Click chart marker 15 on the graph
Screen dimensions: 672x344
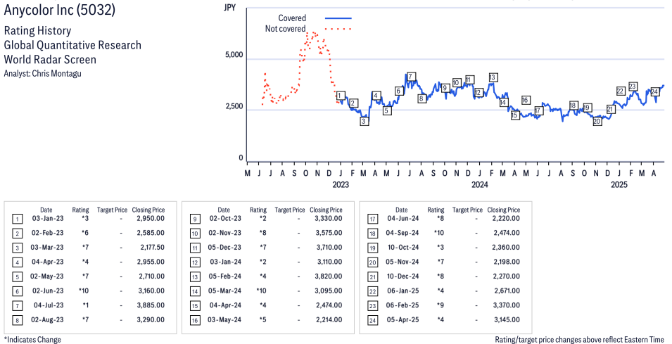click(515, 115)
